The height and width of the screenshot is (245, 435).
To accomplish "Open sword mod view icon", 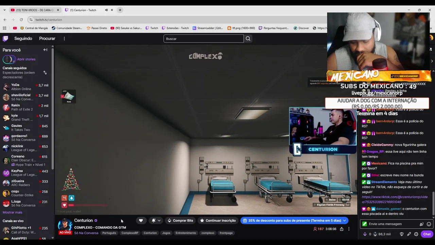I will 409,234.
